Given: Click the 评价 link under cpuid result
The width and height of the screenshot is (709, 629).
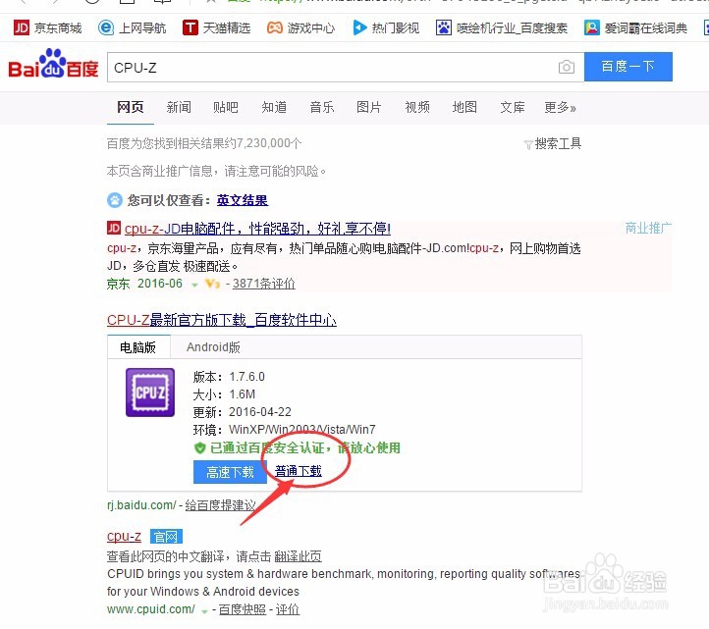Looking at the screenshot, I should (x=288, y=609).
